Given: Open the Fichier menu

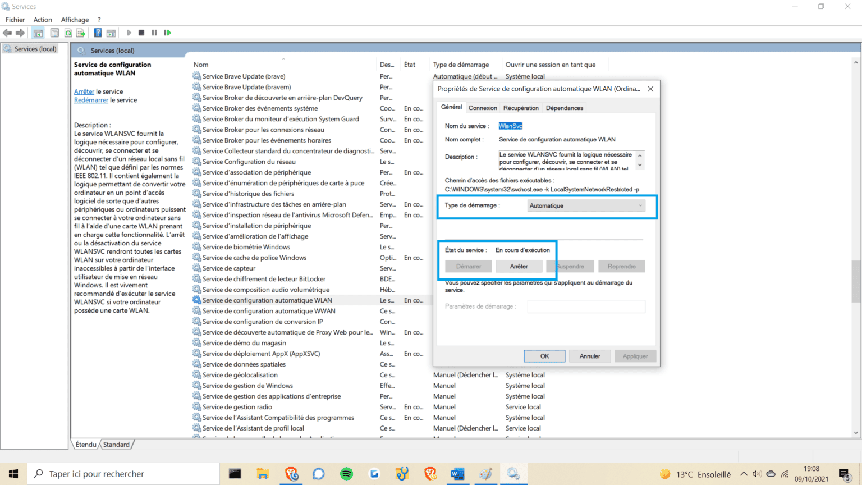Looking at the screenshot, I should (15, 20).
